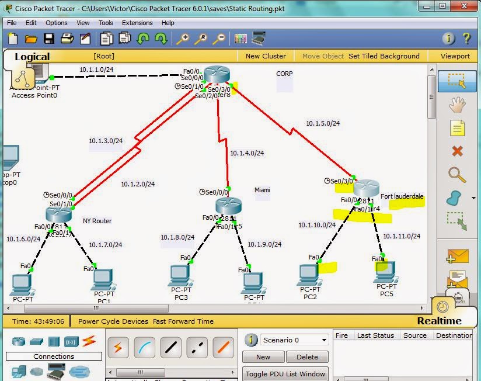Image resolution: width=481 pixels, height=381 pixels.
Task: Select the Miami router device
Action: pos(229,206)
